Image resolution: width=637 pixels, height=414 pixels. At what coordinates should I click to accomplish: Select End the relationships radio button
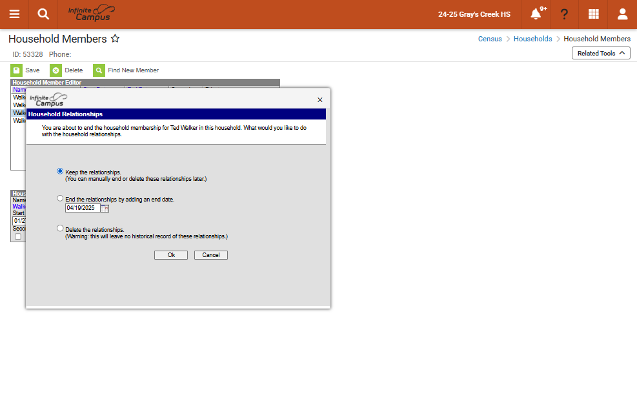(60, 198)
